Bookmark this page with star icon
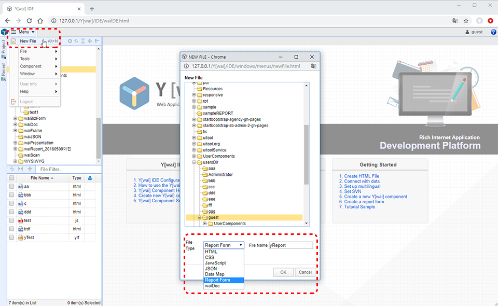Screen dimensions: 498x306 pyautogui.click(x=466, y=21)
